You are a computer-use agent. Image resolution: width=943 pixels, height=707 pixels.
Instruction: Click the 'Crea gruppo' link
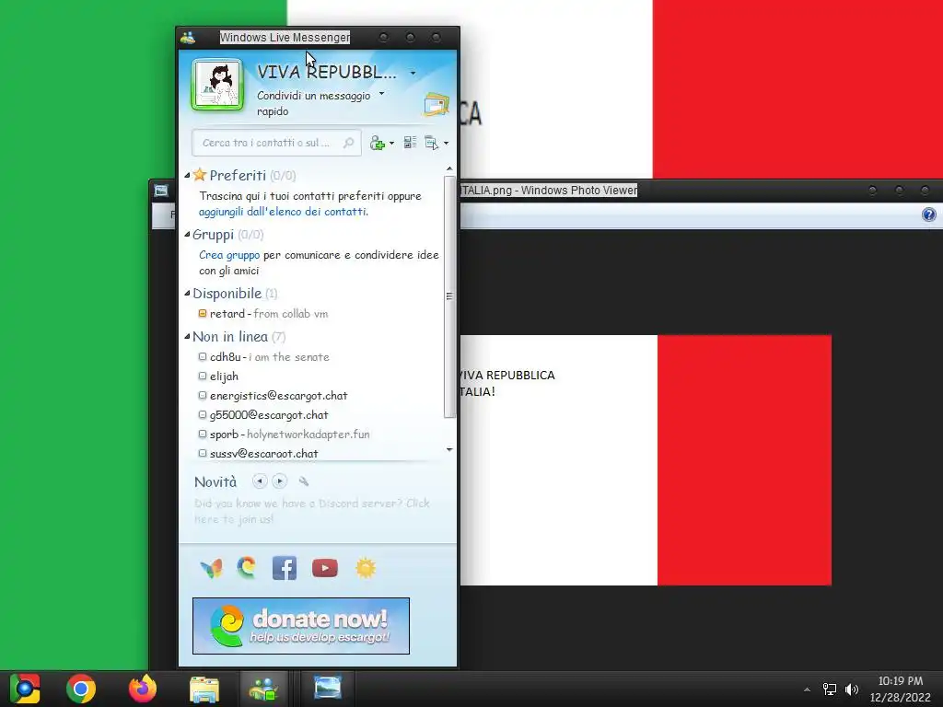coord(229,255)
